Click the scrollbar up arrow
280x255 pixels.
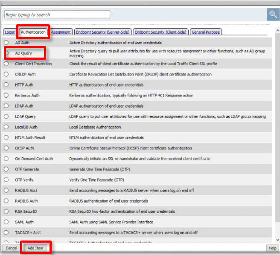[x=277, y=31]
